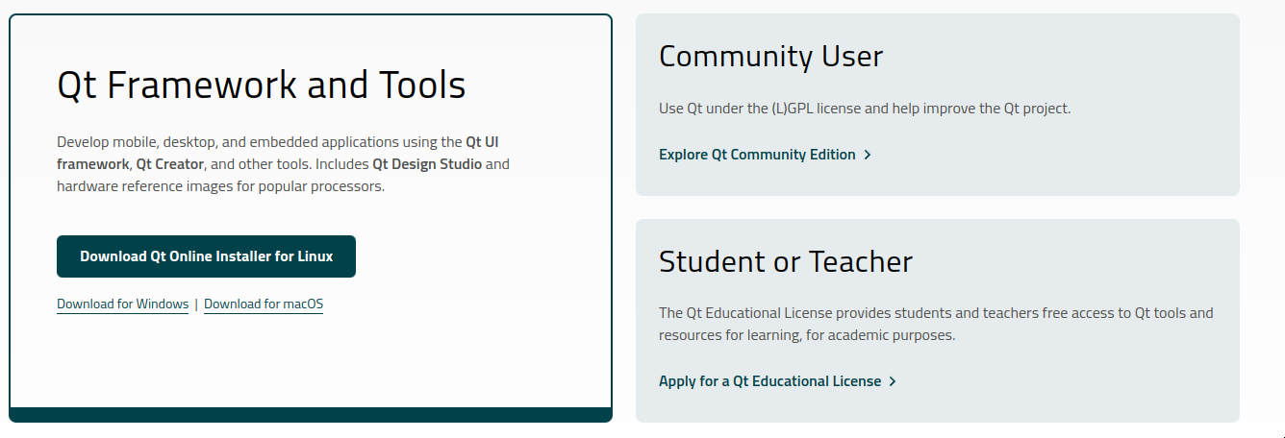Click the dark teal bar under Qt Framework card

tap(311, 415)
